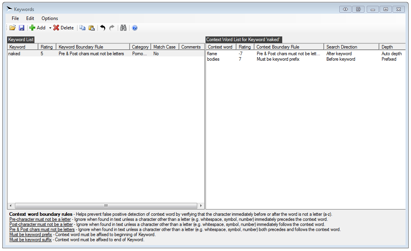Screen dimensions: 411x251
Task: Click the horizontal scrollbar below the keyword list
Action: click(x=106, y=205)
